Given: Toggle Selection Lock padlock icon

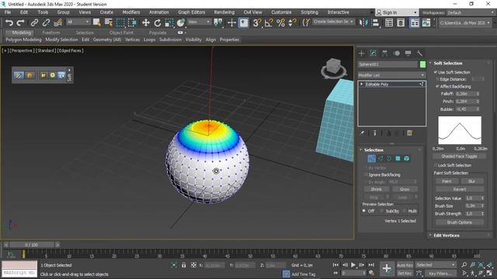Looking at the screenshot, I should click(x=183, y=265).
